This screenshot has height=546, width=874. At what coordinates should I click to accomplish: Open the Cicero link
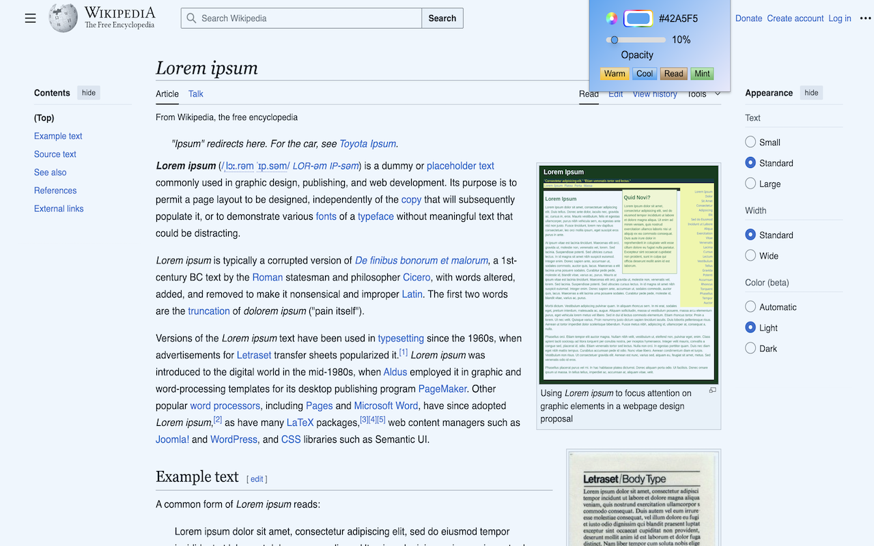(x=417, y=277)
